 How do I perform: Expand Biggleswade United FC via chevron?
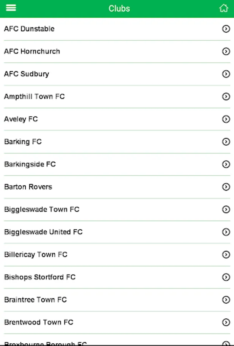[x=226, y=232]
